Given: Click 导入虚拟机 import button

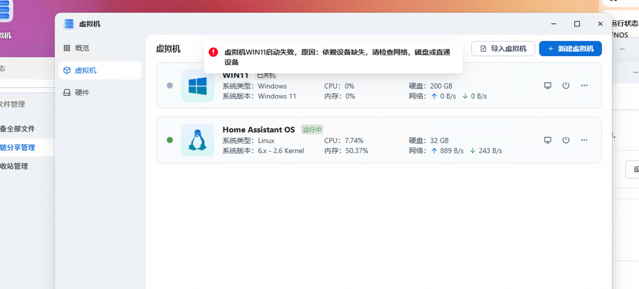Looking at the screenshot, I should (x=503, y=49).
